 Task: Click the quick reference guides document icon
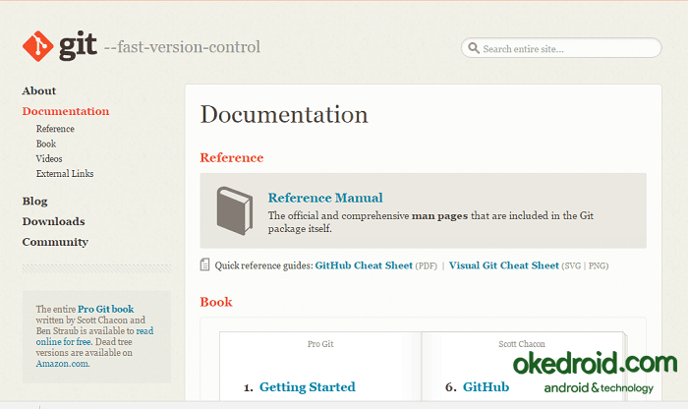(205, 264)
